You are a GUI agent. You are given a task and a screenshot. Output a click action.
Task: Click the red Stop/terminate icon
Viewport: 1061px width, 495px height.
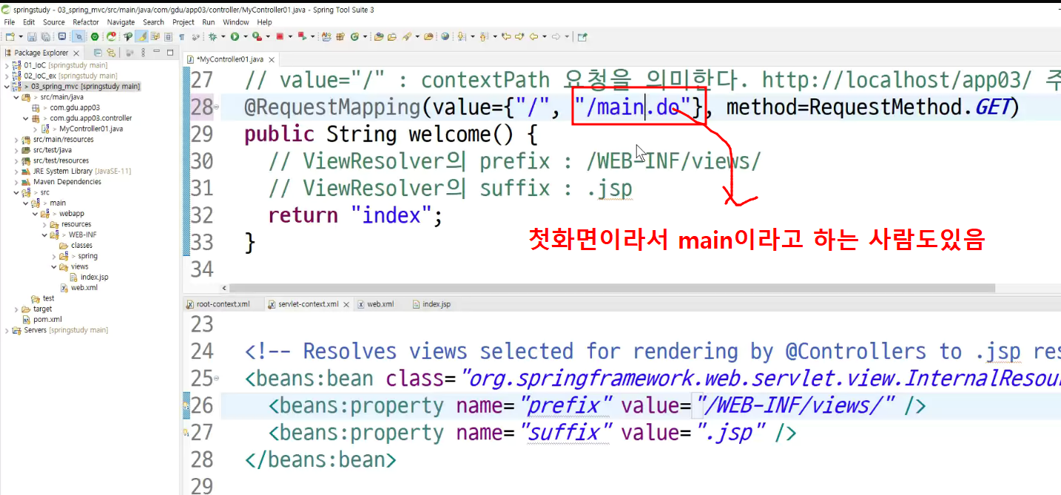[x=280, y=36]
